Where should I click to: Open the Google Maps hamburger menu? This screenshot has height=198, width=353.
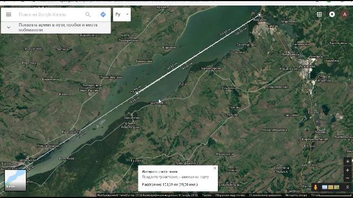pyautogui.click(x=9, y=15)
